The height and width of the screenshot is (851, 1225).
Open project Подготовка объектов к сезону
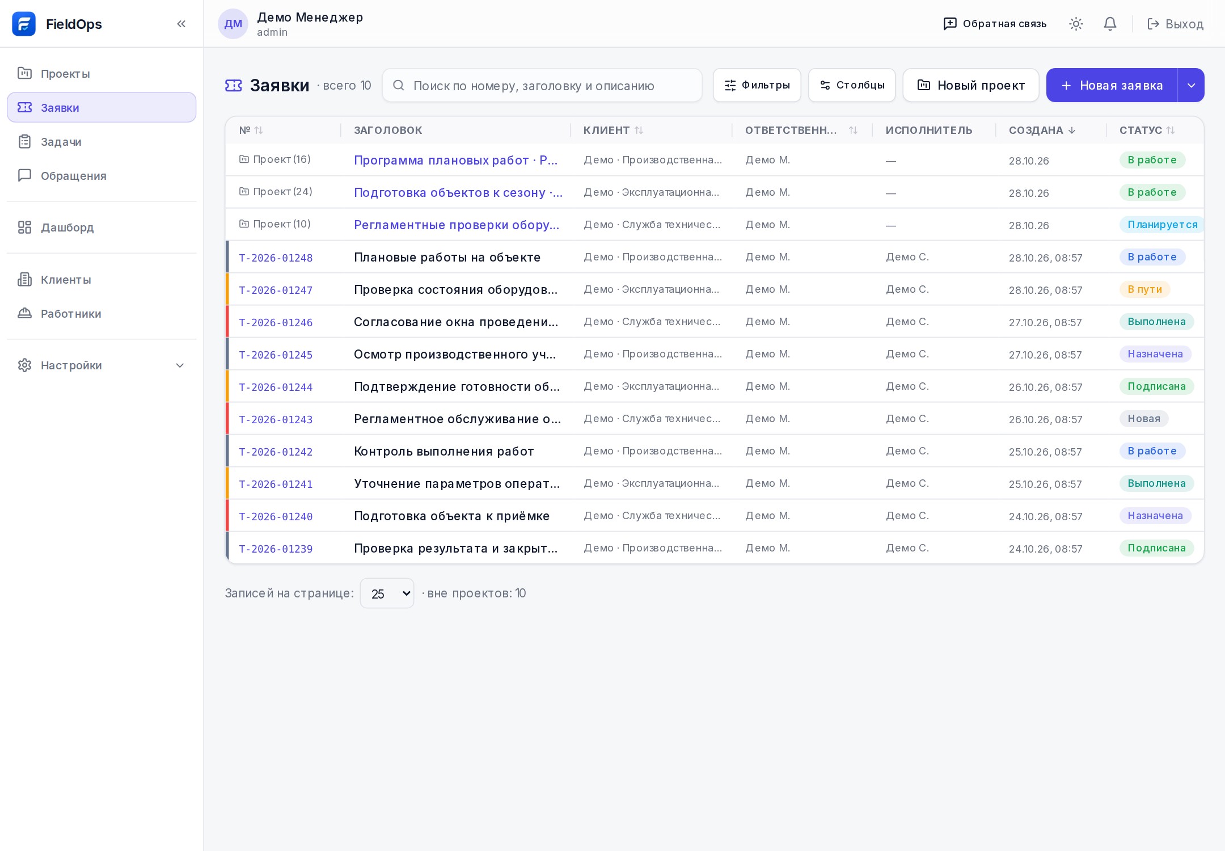[458, 192]
